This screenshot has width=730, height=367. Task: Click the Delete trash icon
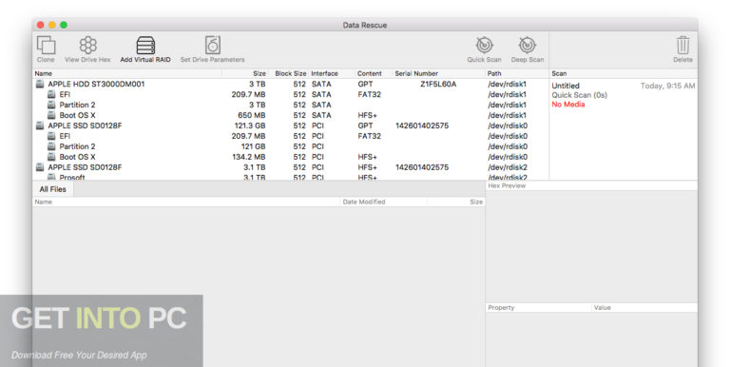(683, 46)
